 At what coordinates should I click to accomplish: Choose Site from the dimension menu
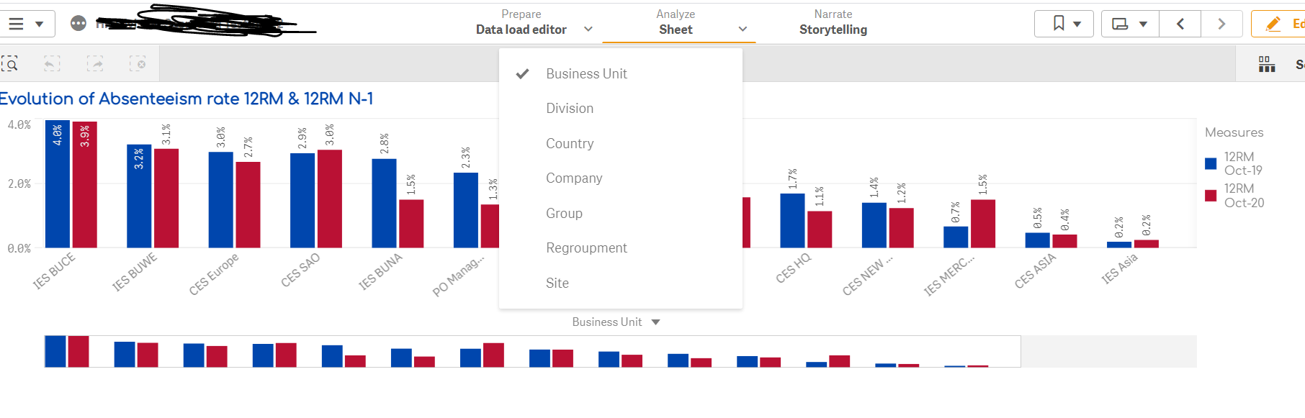pos(557,283)
